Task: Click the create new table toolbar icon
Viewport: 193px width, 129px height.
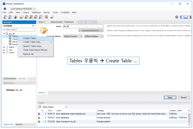Action: click(26, 17)
